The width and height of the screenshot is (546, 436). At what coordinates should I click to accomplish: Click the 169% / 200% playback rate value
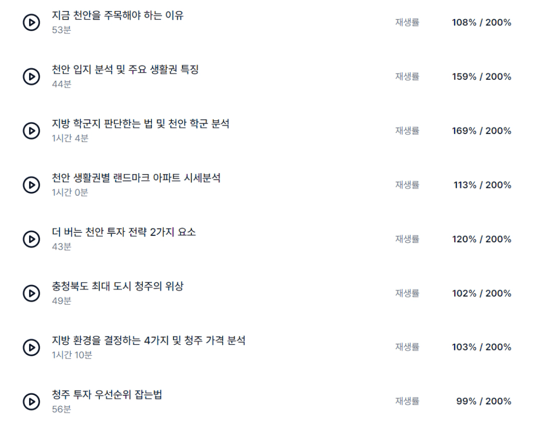click(x=481, y=131)
